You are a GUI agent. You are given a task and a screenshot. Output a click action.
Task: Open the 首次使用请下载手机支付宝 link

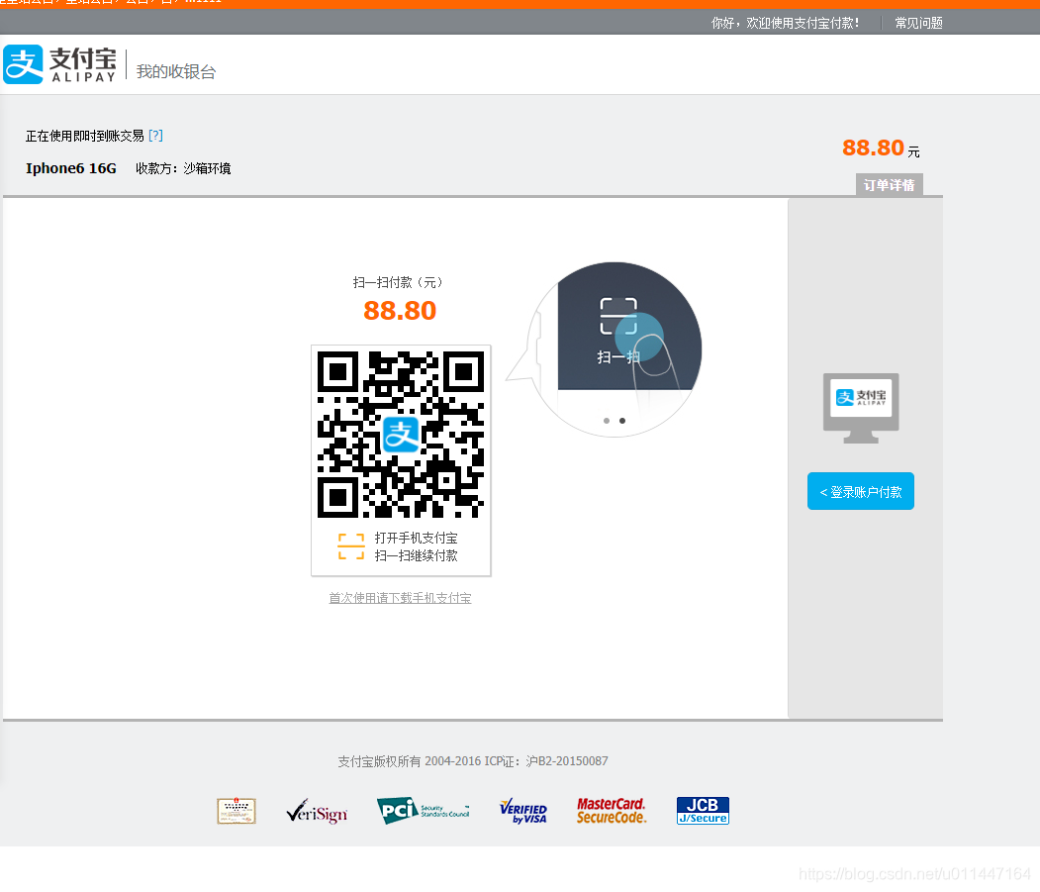(400, 598)
